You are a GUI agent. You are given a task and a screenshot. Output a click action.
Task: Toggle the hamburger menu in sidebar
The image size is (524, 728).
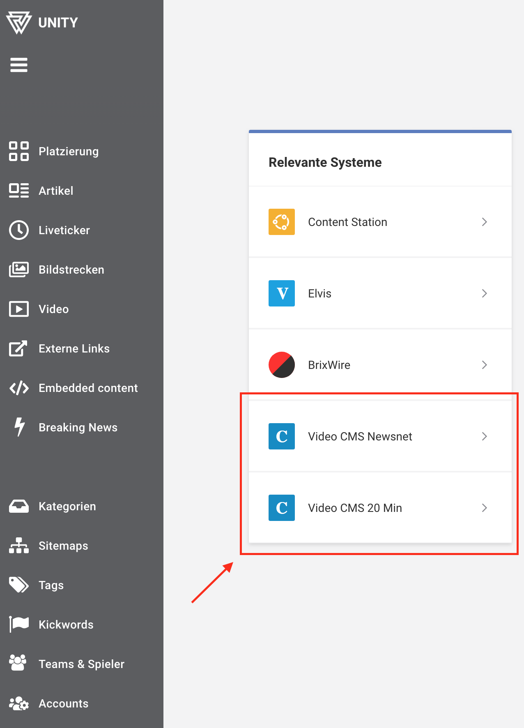pos(19,65)
